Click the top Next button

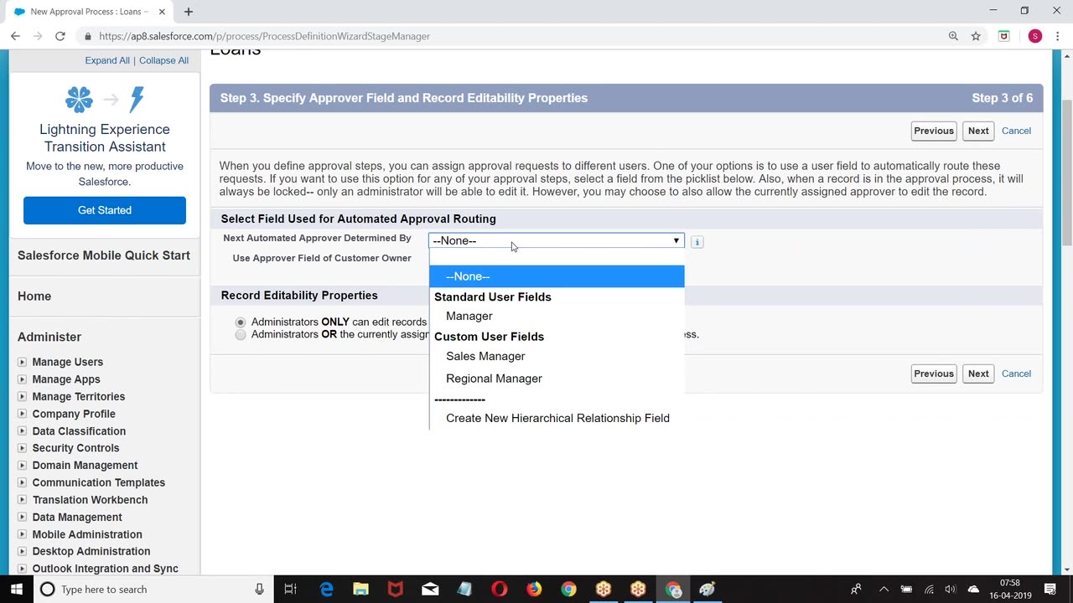click(978, 131)
